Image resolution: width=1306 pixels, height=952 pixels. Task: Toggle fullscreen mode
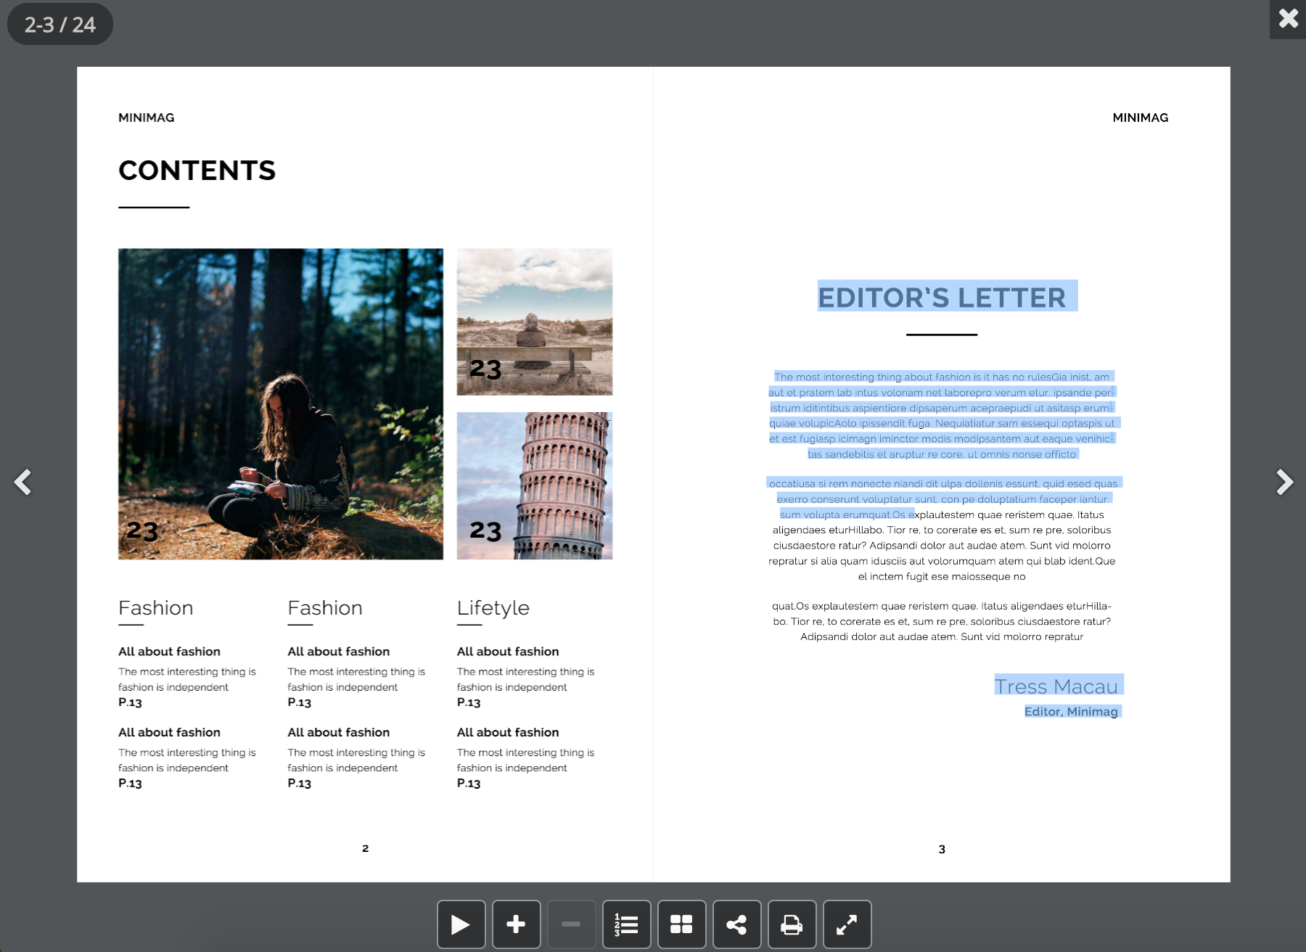(847, 924)
